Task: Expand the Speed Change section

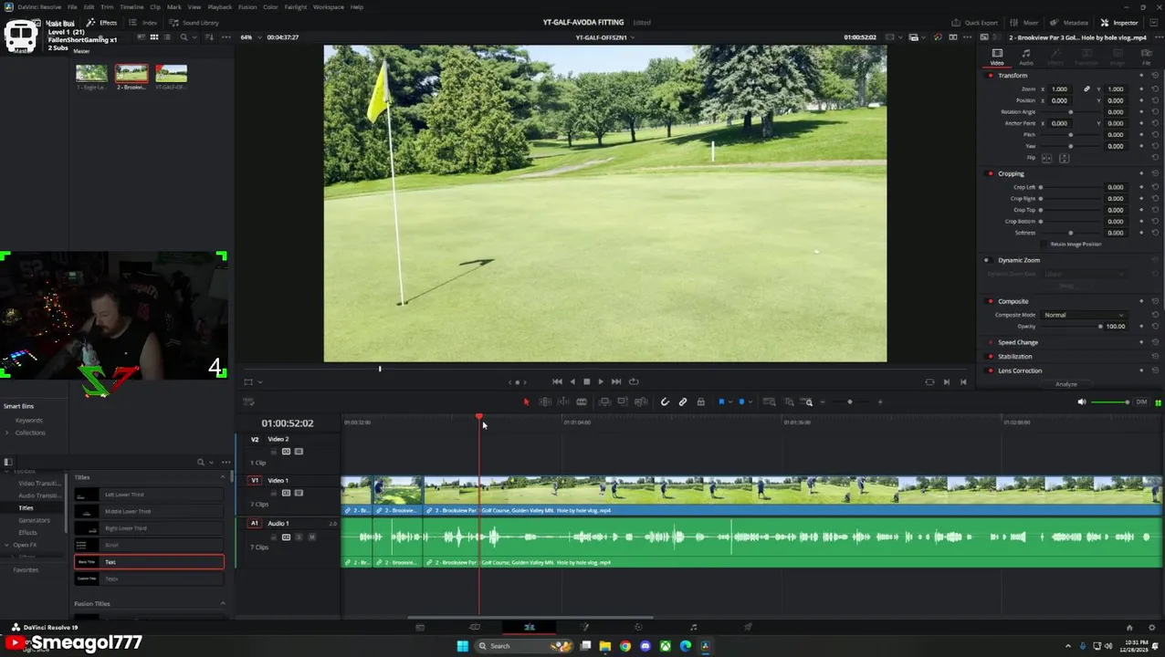Action: coord(1017,342)
